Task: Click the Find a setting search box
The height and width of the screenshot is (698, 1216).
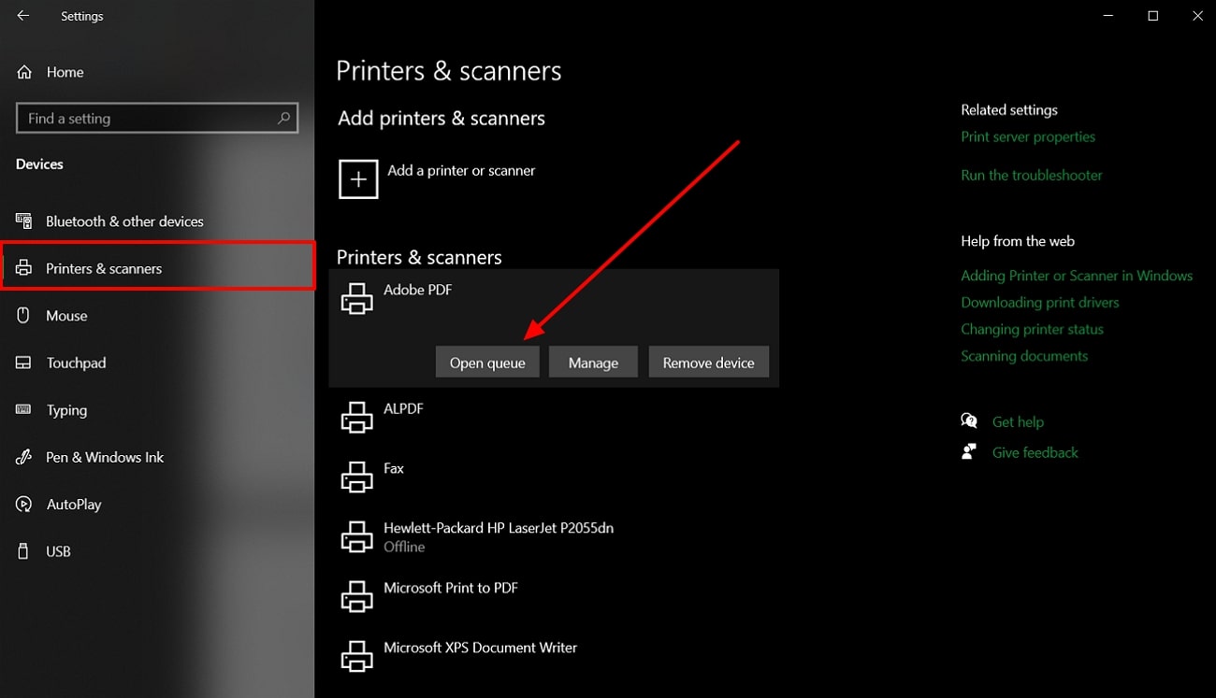Action: tap(157, 118)
